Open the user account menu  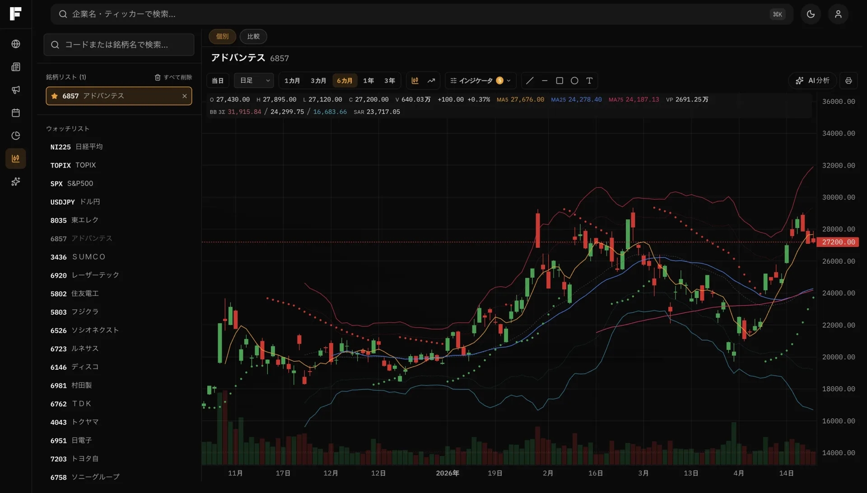[x=838, y=14]
